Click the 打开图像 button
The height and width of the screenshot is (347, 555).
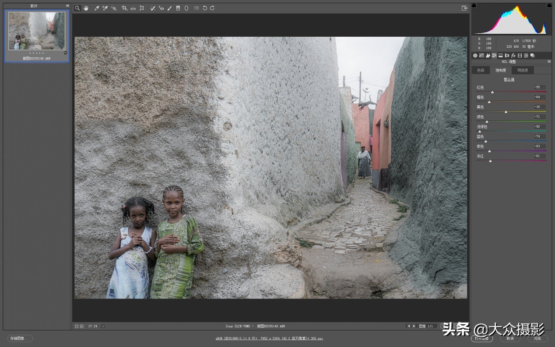[482, 338]
